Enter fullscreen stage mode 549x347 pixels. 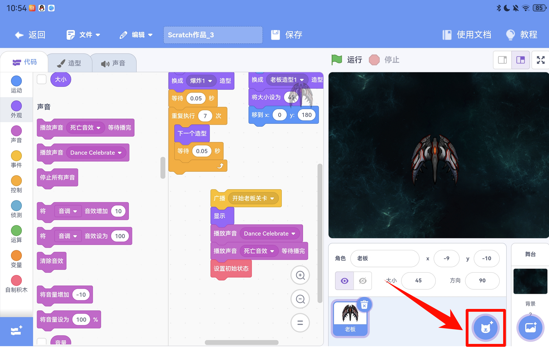point(541,60)
